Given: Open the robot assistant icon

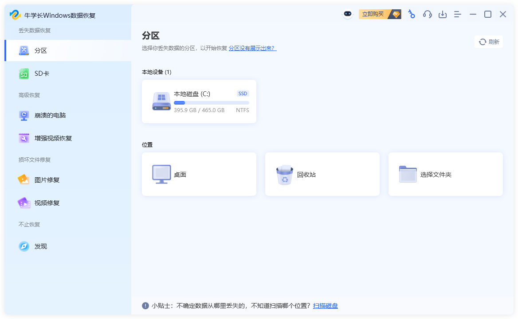Looking at the screenshot, I should tap(348, 14).
